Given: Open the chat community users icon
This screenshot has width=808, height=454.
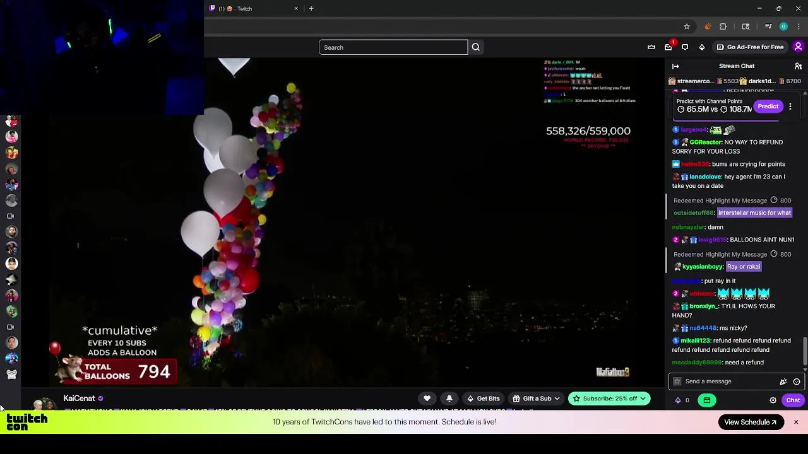Looking at the screenshot, I should click(x=798, y=66).
